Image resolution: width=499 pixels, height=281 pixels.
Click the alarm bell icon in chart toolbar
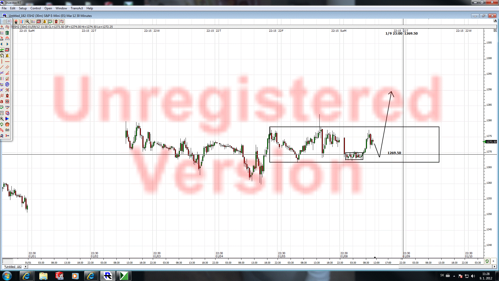(45, 22)
